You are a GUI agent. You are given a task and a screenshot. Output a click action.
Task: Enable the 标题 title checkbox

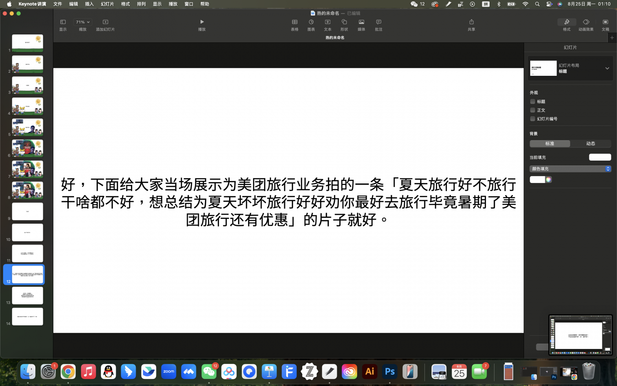(x=532, y=101)
